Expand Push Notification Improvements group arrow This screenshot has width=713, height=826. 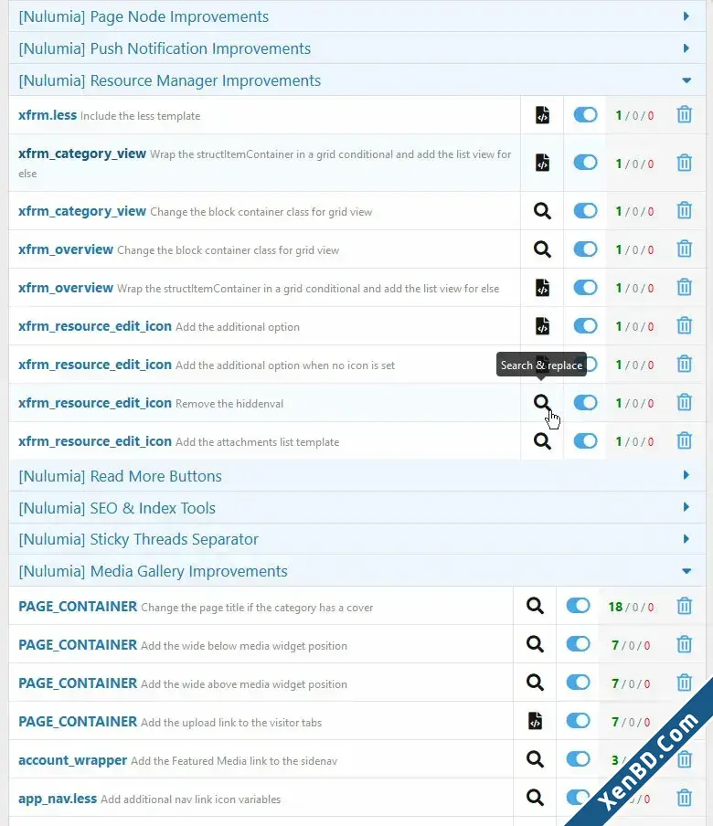(686, 48)
